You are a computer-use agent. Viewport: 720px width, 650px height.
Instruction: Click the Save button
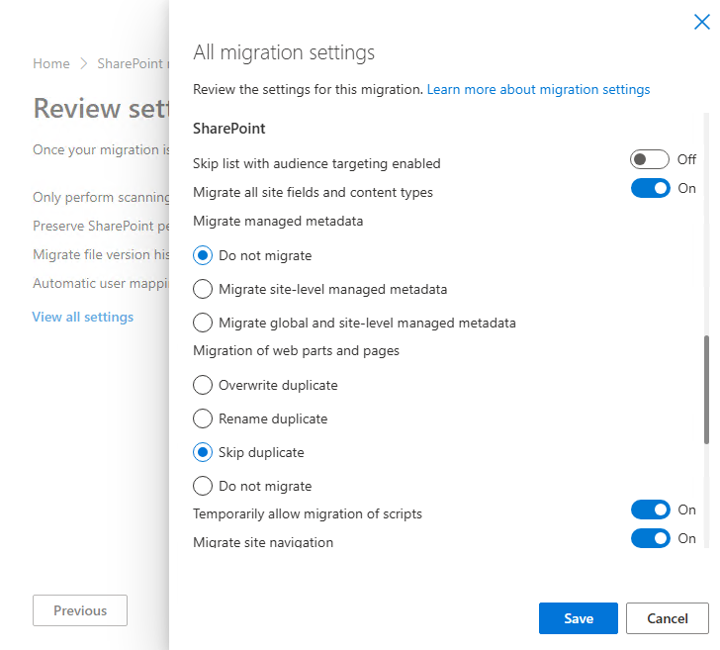point(578,618)
